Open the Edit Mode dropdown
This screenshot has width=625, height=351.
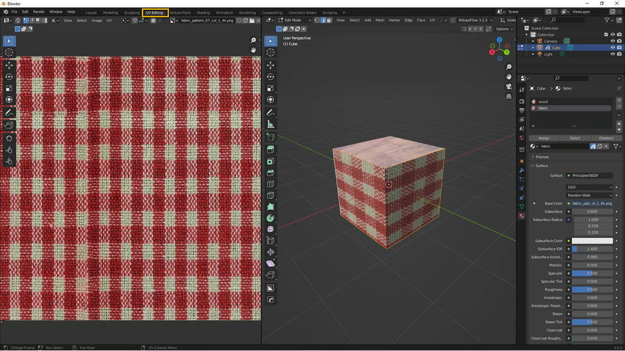click(x=294, y=20)
